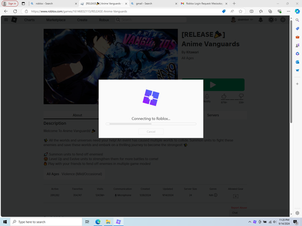Image resolution: width=302 pixels, height=226 pixels.
Task: Open Split screen icon
Action: 251,11
